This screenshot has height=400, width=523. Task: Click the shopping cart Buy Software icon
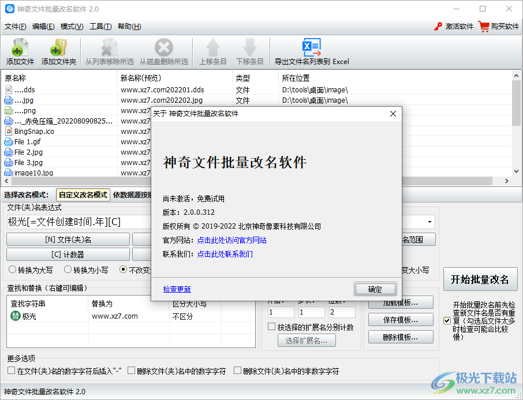click(484, 27)
